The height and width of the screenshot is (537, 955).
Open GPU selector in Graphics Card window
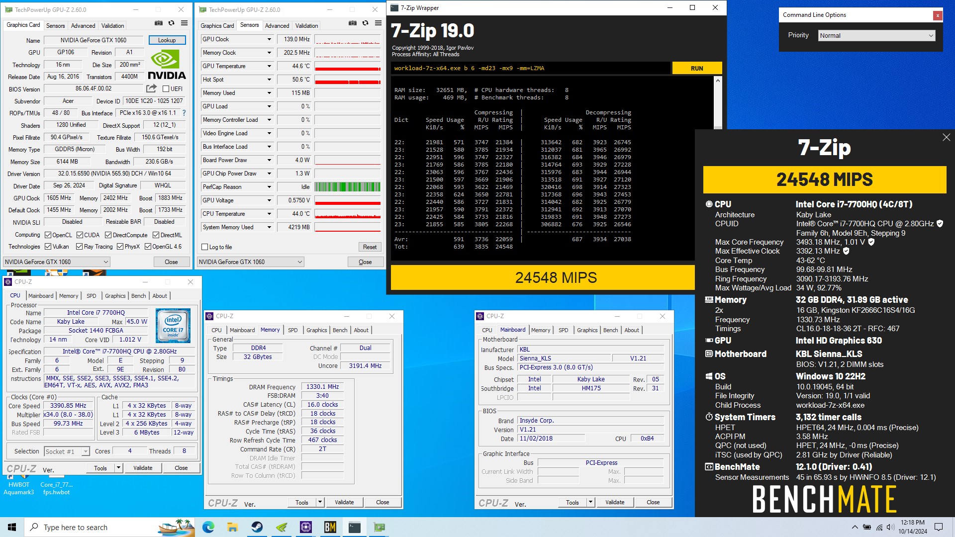(x=57, y=262)
